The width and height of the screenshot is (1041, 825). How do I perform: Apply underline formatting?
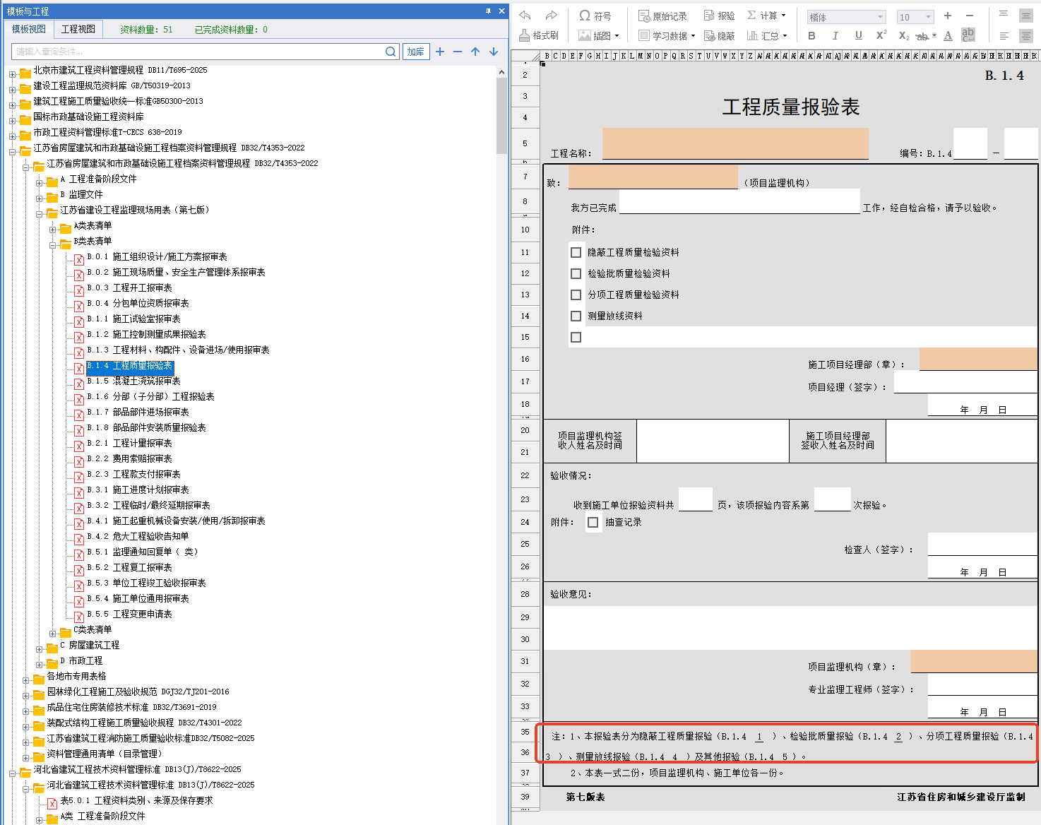858,35
